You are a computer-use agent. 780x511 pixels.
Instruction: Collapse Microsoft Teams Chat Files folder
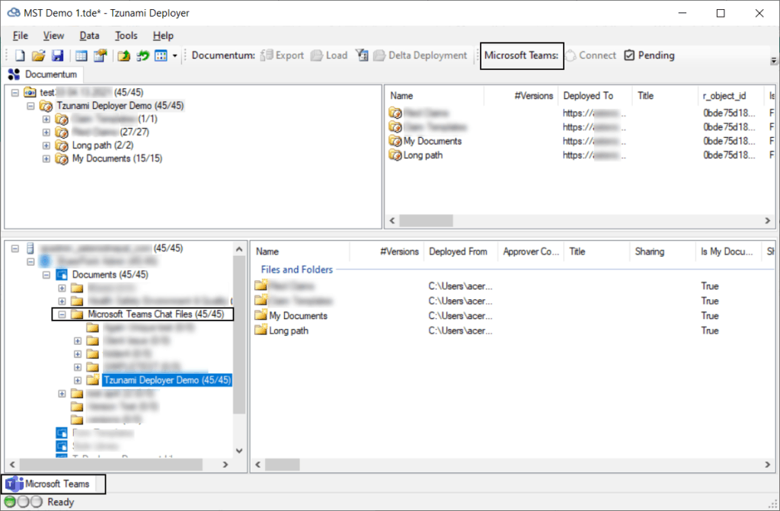pos(62,315)
